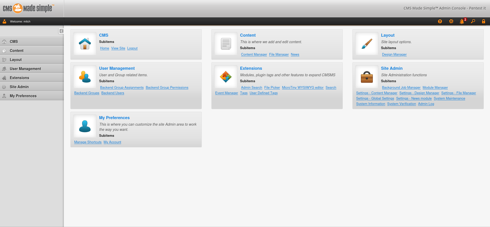Click the pages icon next to Content in sidebar
Image resolution: width=490 pixels, height=227 pixels.
[4, 51]
